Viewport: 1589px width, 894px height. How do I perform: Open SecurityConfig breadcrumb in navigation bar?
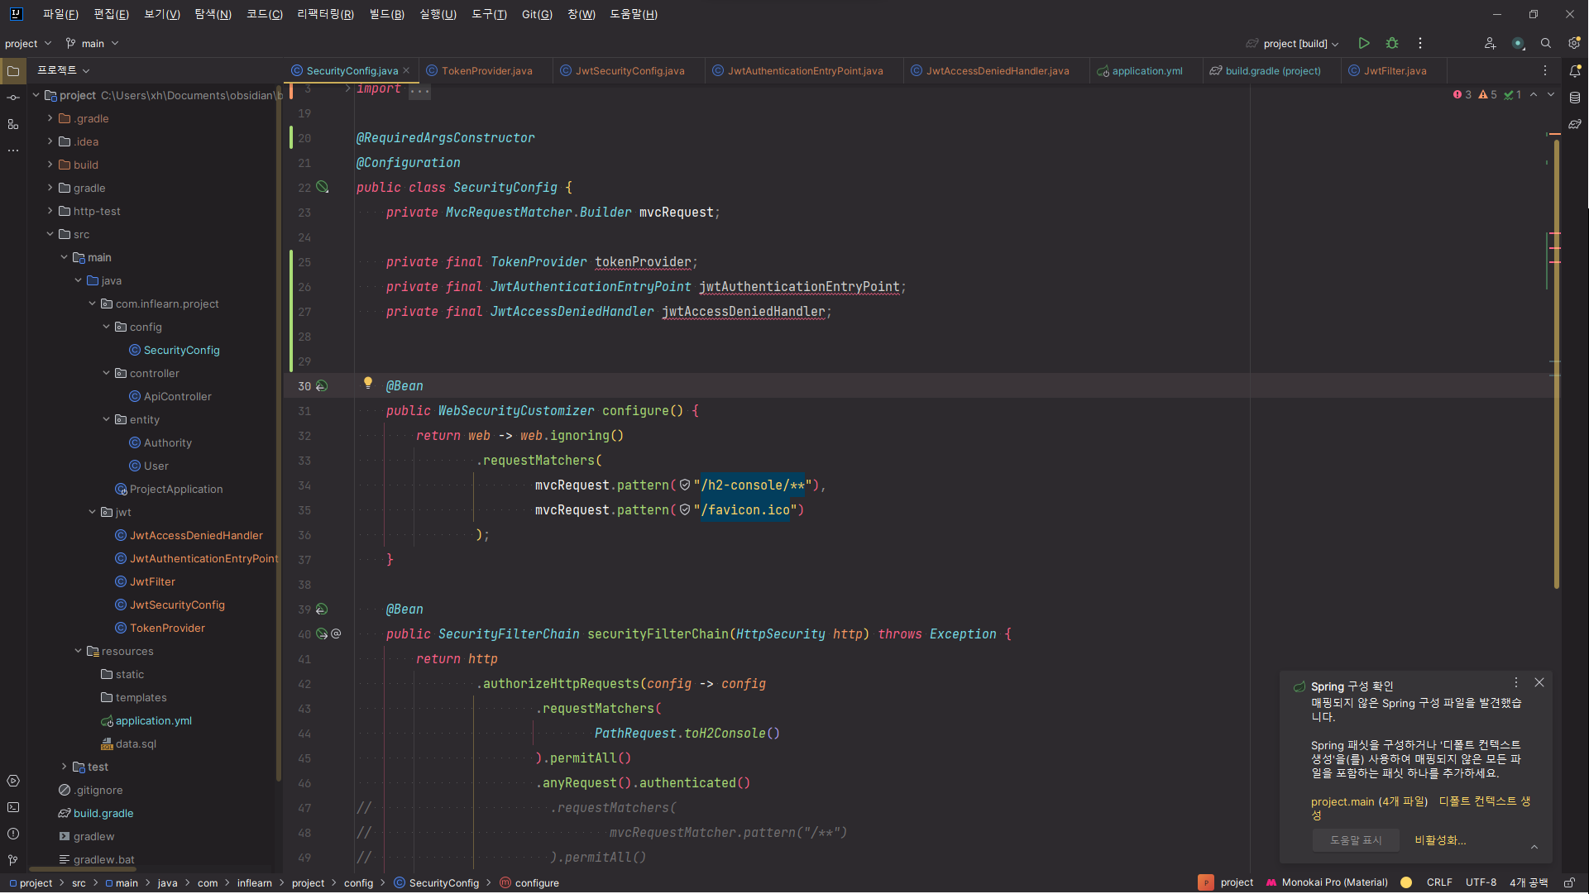[436, 883]
